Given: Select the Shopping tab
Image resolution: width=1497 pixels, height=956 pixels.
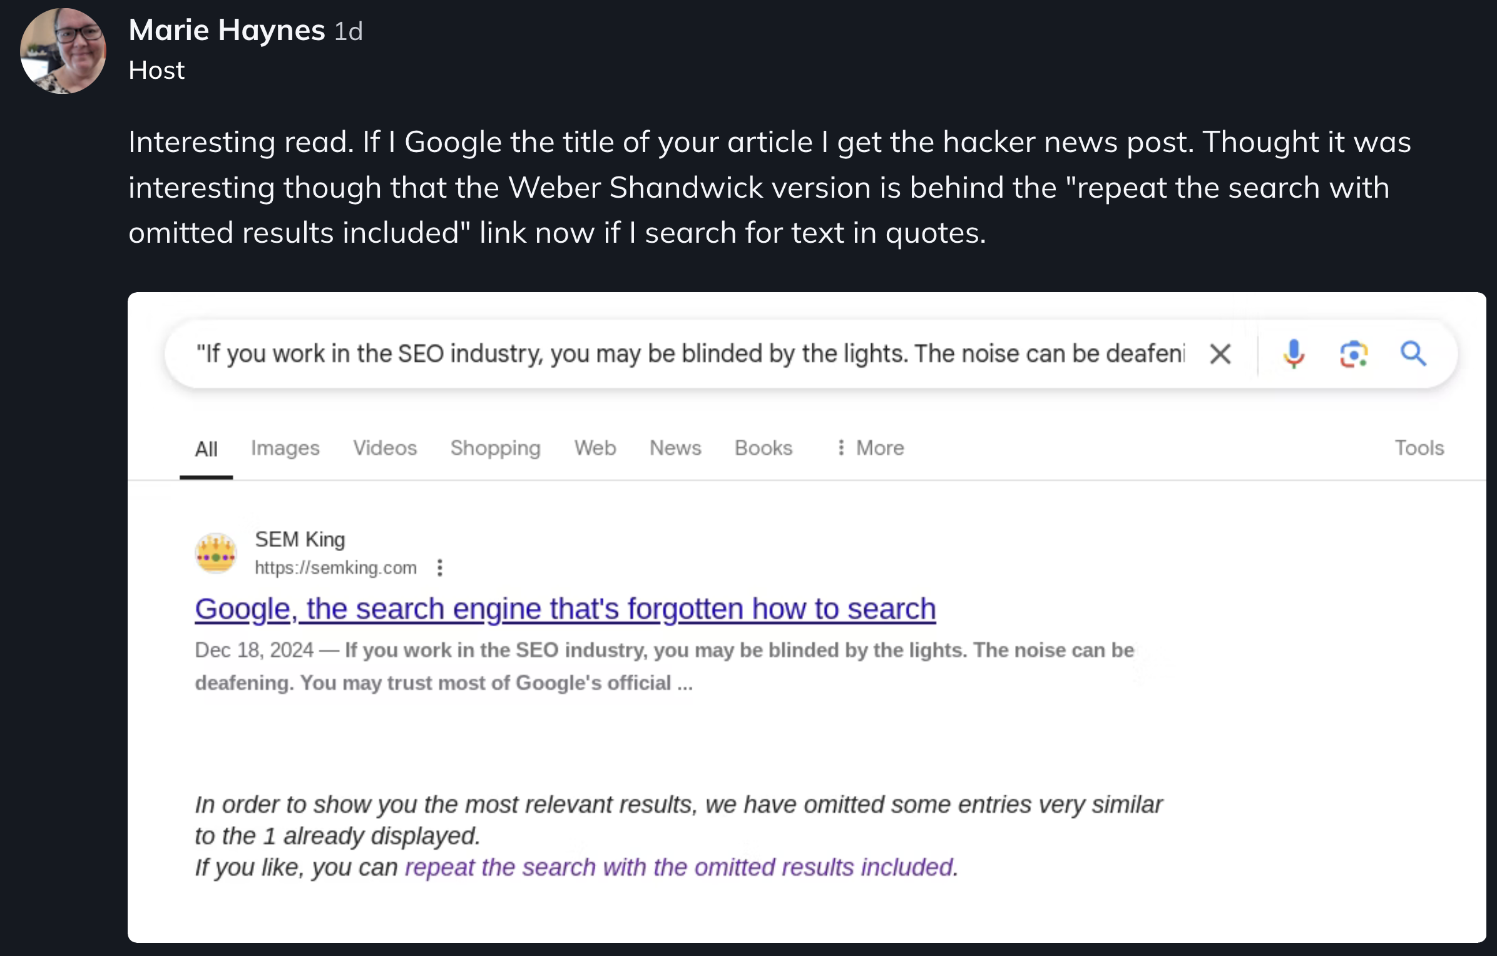Looking at the screenshot, I should pos(495,448).
